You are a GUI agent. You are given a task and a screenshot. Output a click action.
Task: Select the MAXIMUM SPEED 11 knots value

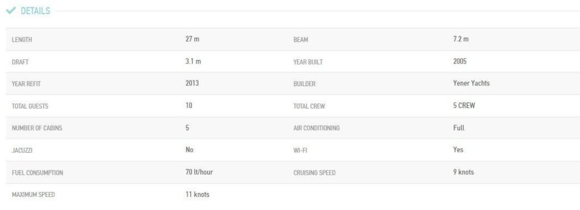tap(197, 194)
